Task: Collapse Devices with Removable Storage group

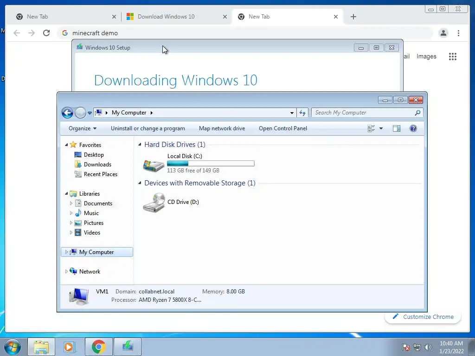Action: 140,183
